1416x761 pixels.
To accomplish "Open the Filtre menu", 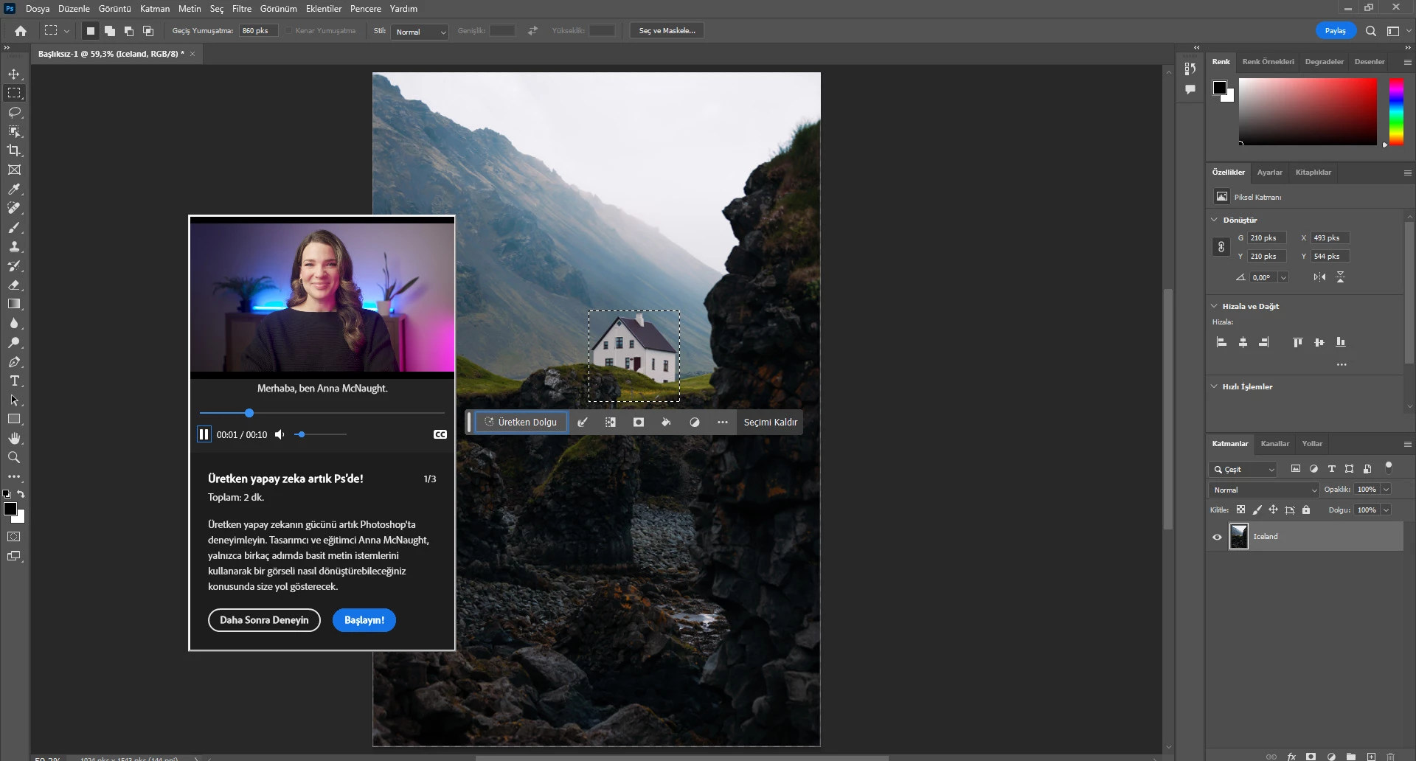I will tap(242, 9).
